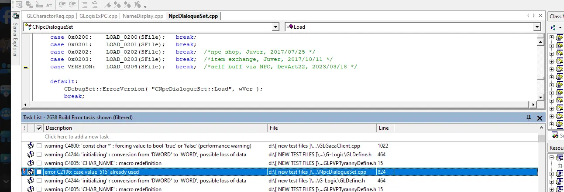Image resolution: width=564 pixels, height=192 pixels.
Task: Select error C2196 case value '515' row
Action: click(x=279, y=172)
